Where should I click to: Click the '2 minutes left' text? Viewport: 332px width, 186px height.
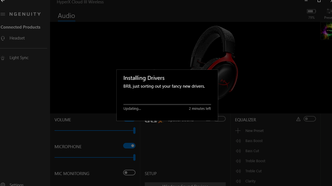pos(200,109)
